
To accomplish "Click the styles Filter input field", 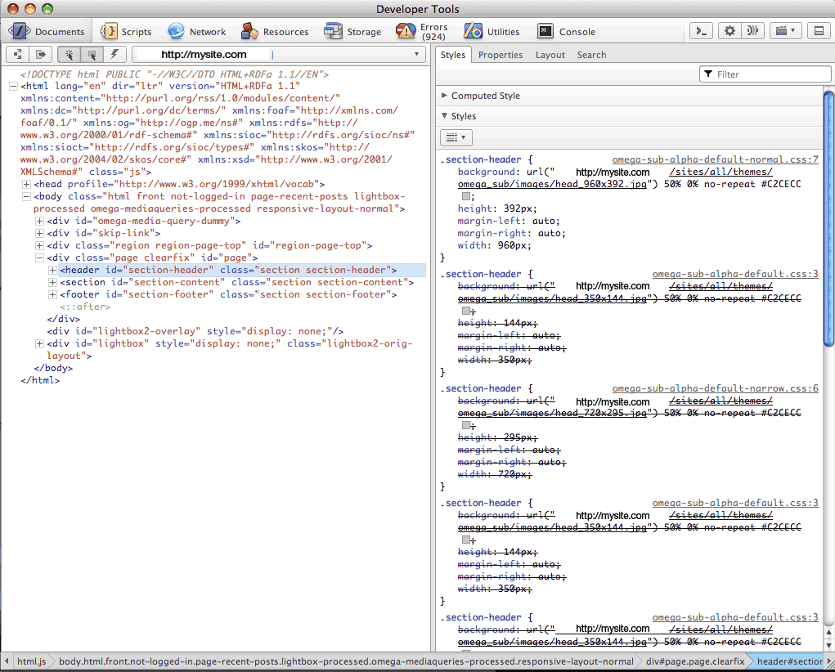I will tap(765, 74).
